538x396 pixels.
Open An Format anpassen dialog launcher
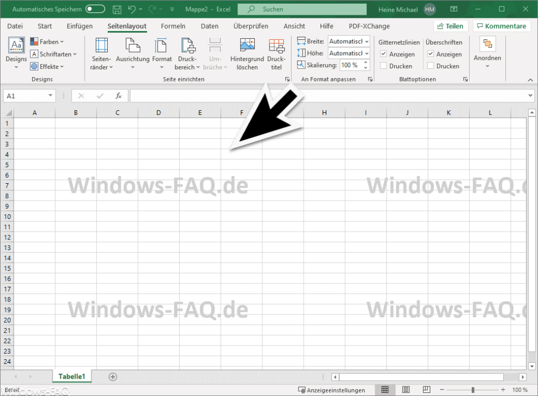click(370, 79)
